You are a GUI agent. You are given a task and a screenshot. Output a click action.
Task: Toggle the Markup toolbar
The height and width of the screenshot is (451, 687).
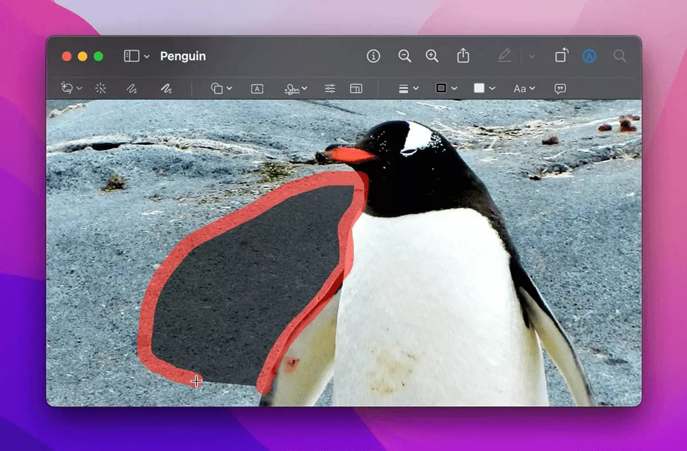click(x=504, y=56)
